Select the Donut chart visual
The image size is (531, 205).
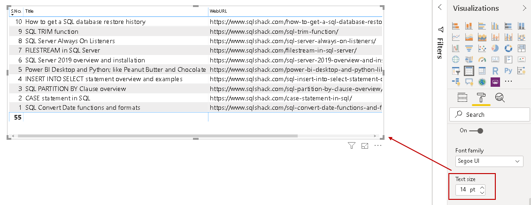[508, 48]
